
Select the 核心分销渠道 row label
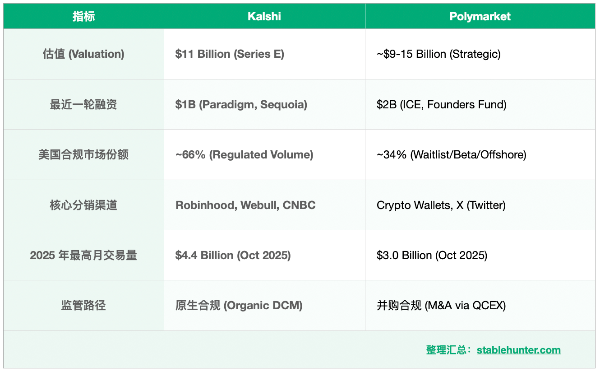pyautogui.click(x=83, y=205)
